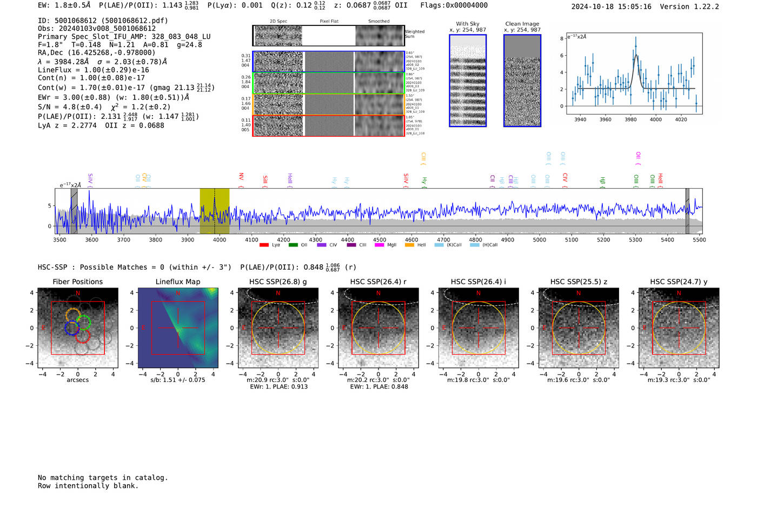Click the λ = 3984.28Å line
Image resolution: width=757 pixels, height=515 pixels.
coord(102,62)
